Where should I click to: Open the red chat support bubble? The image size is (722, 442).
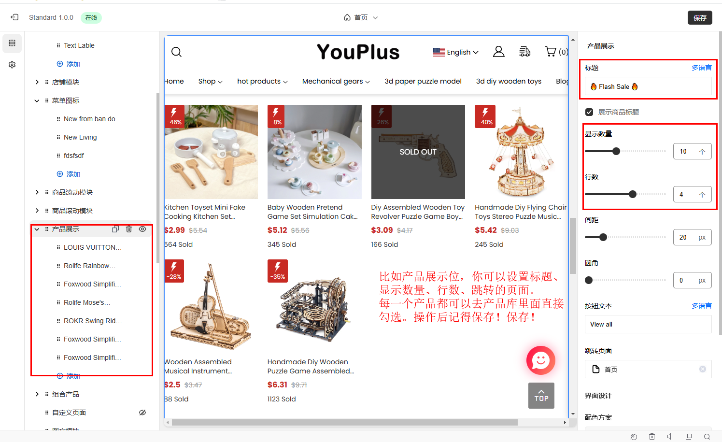tap(540, 360)
